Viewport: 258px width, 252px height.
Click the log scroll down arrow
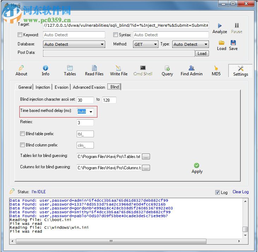coord(245,235)
